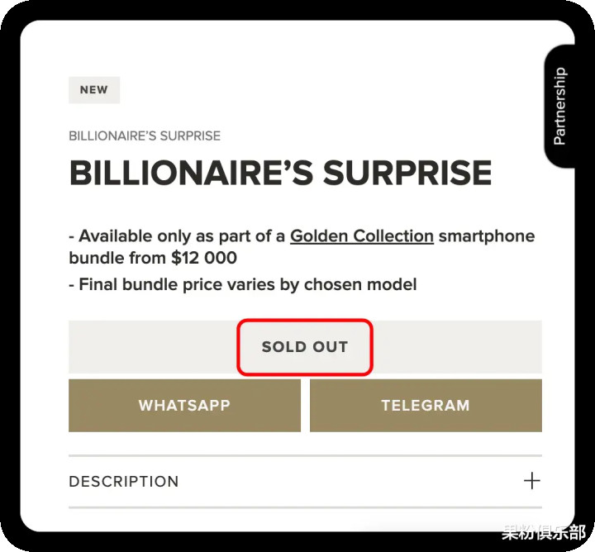This screenshot has height=552, width=595.
Task: Open the Partnership side tab
Action: 559,107
